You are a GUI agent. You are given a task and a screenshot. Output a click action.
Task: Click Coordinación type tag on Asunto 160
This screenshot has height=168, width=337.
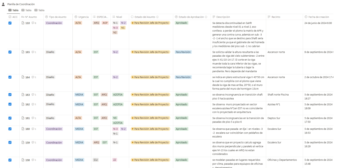54,129
